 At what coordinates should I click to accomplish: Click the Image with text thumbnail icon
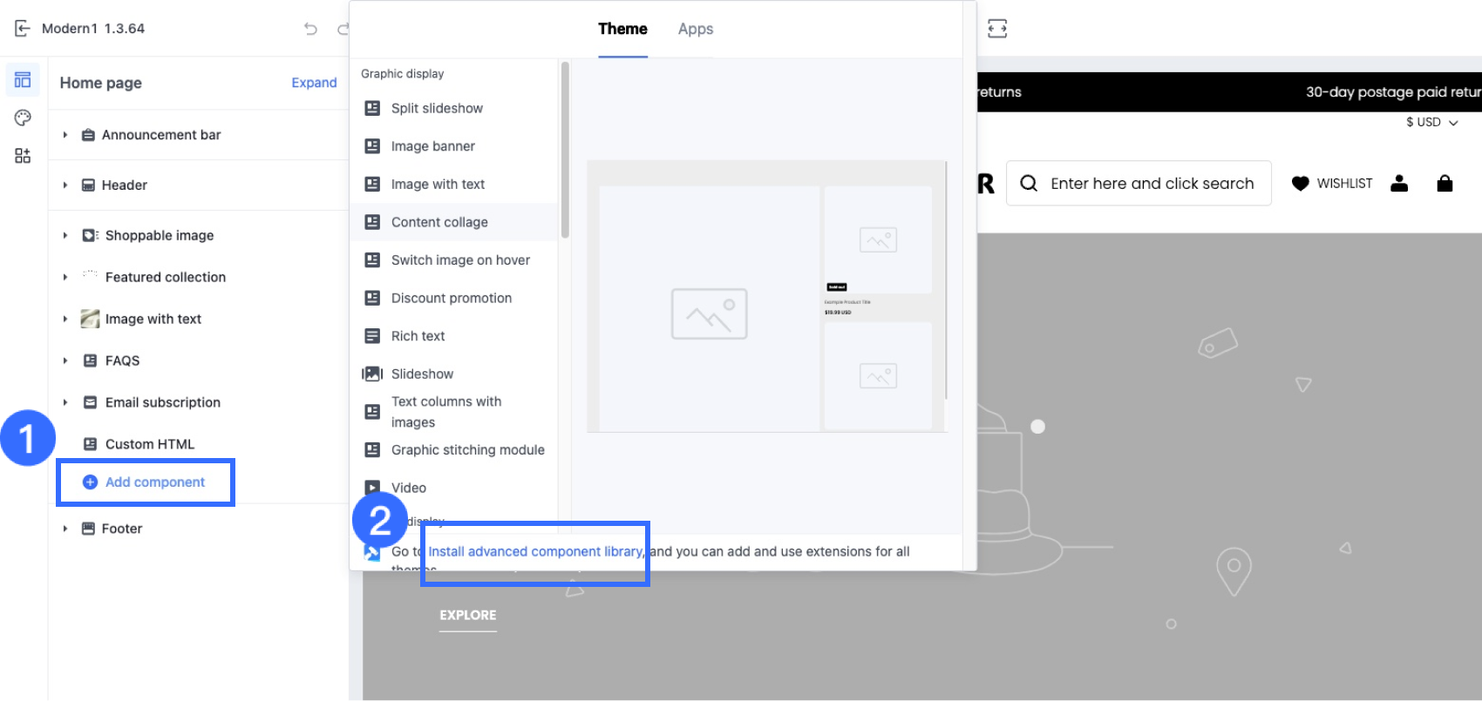90,319
